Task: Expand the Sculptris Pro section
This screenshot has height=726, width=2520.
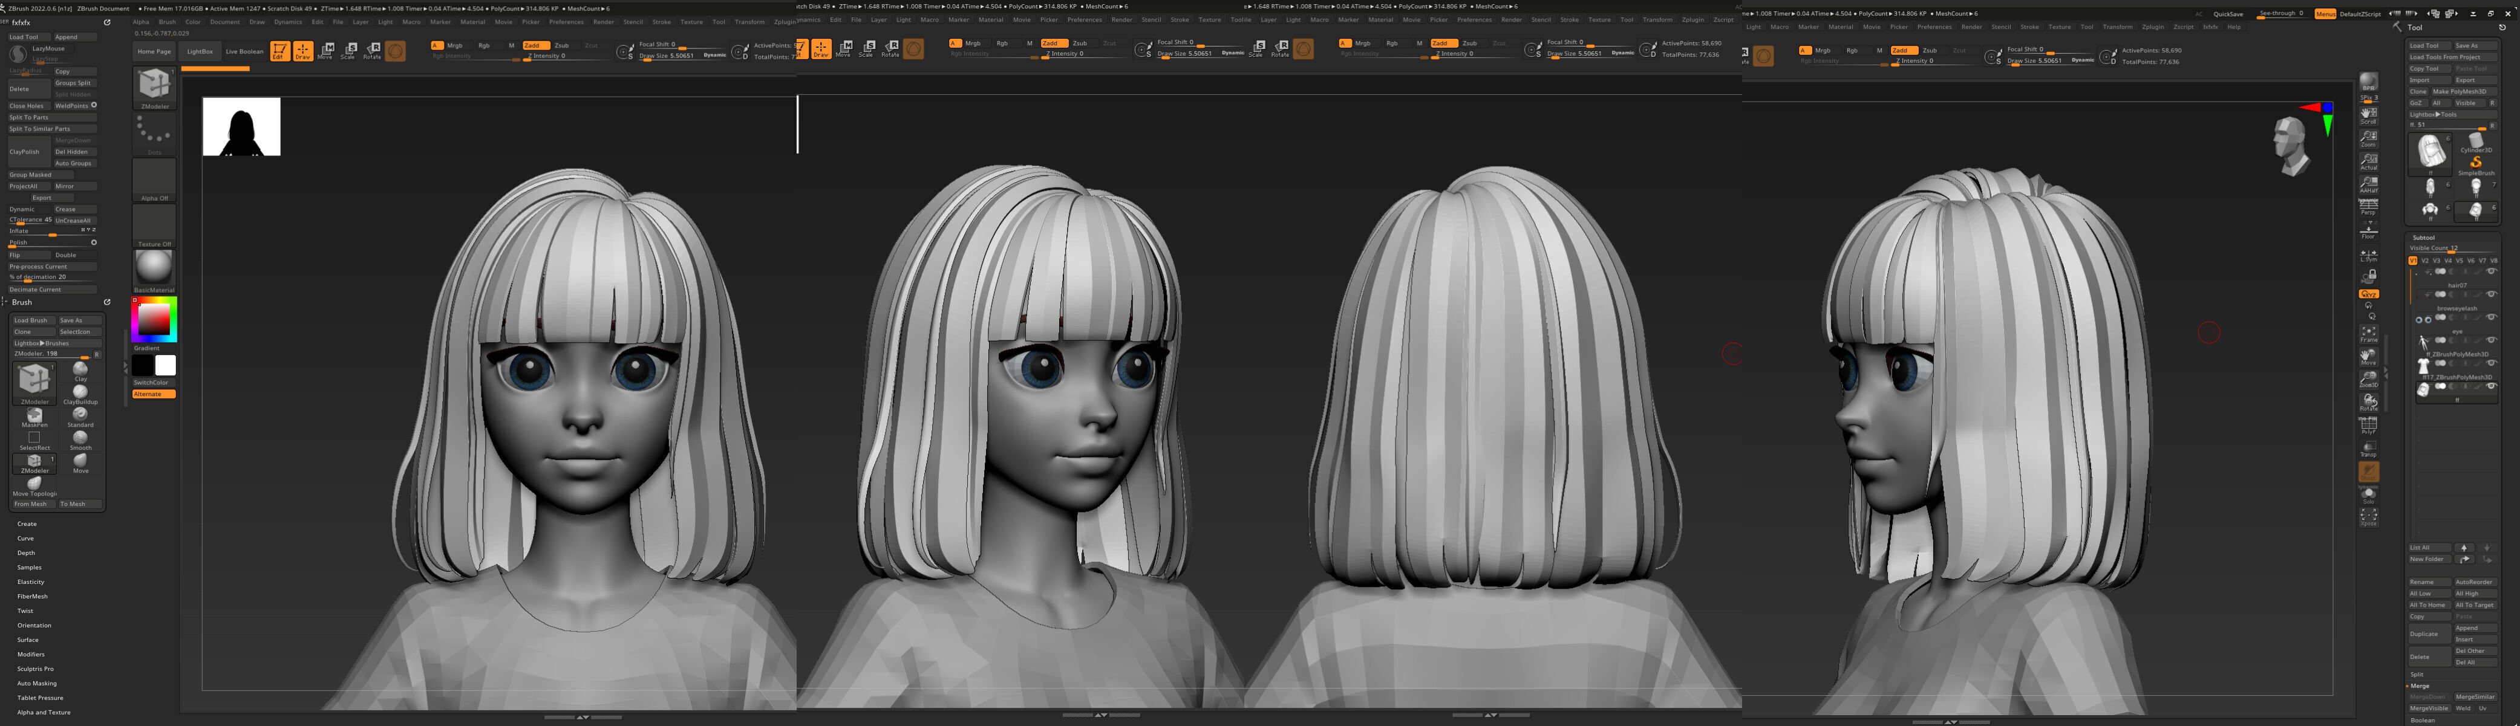Action: coord(35,669)
